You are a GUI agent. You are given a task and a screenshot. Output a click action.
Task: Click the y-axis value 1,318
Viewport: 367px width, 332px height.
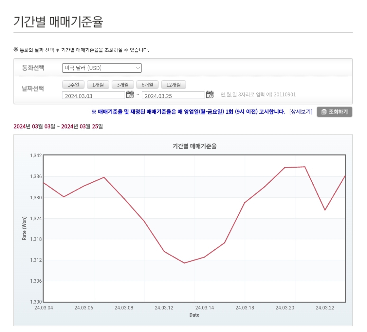tap(36, 239)
